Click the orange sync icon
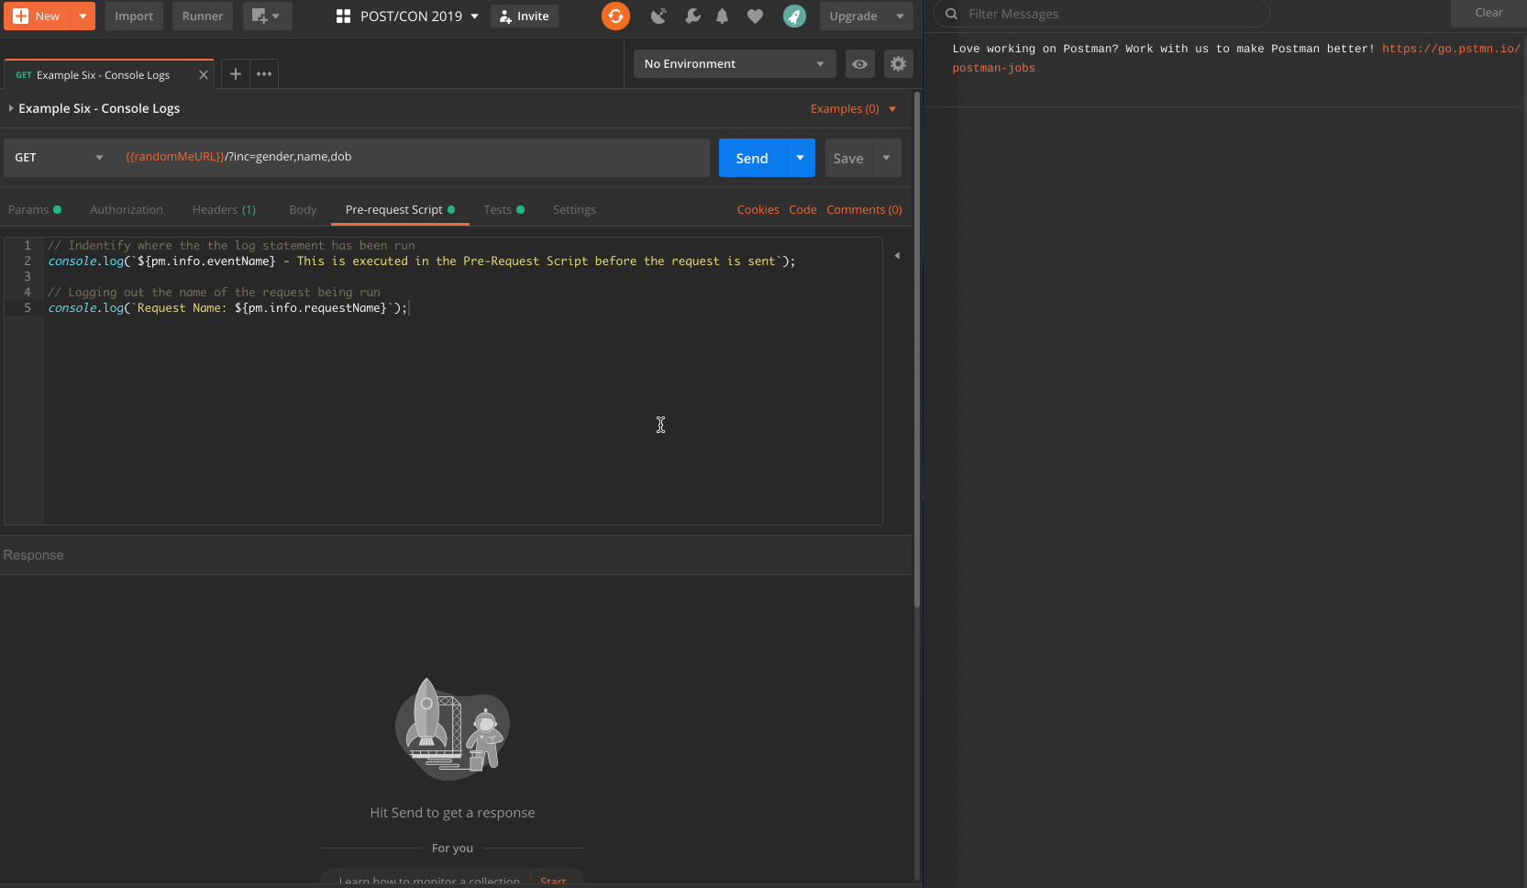Image resolution: width=1527 pixels, height=888 pixels. (615, 16)
